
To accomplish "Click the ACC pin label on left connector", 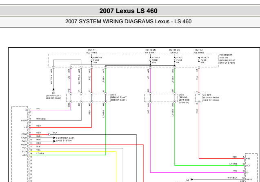I will (24, 155).
